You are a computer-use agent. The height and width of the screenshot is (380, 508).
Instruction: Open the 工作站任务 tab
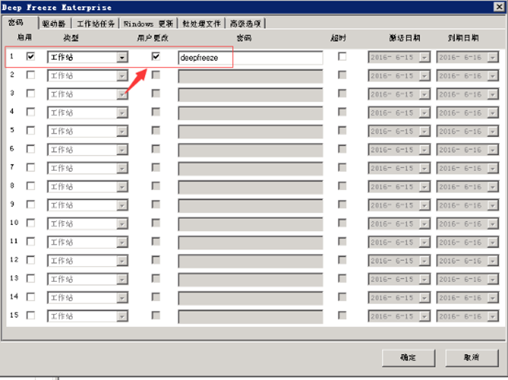[x=95, y=23]
